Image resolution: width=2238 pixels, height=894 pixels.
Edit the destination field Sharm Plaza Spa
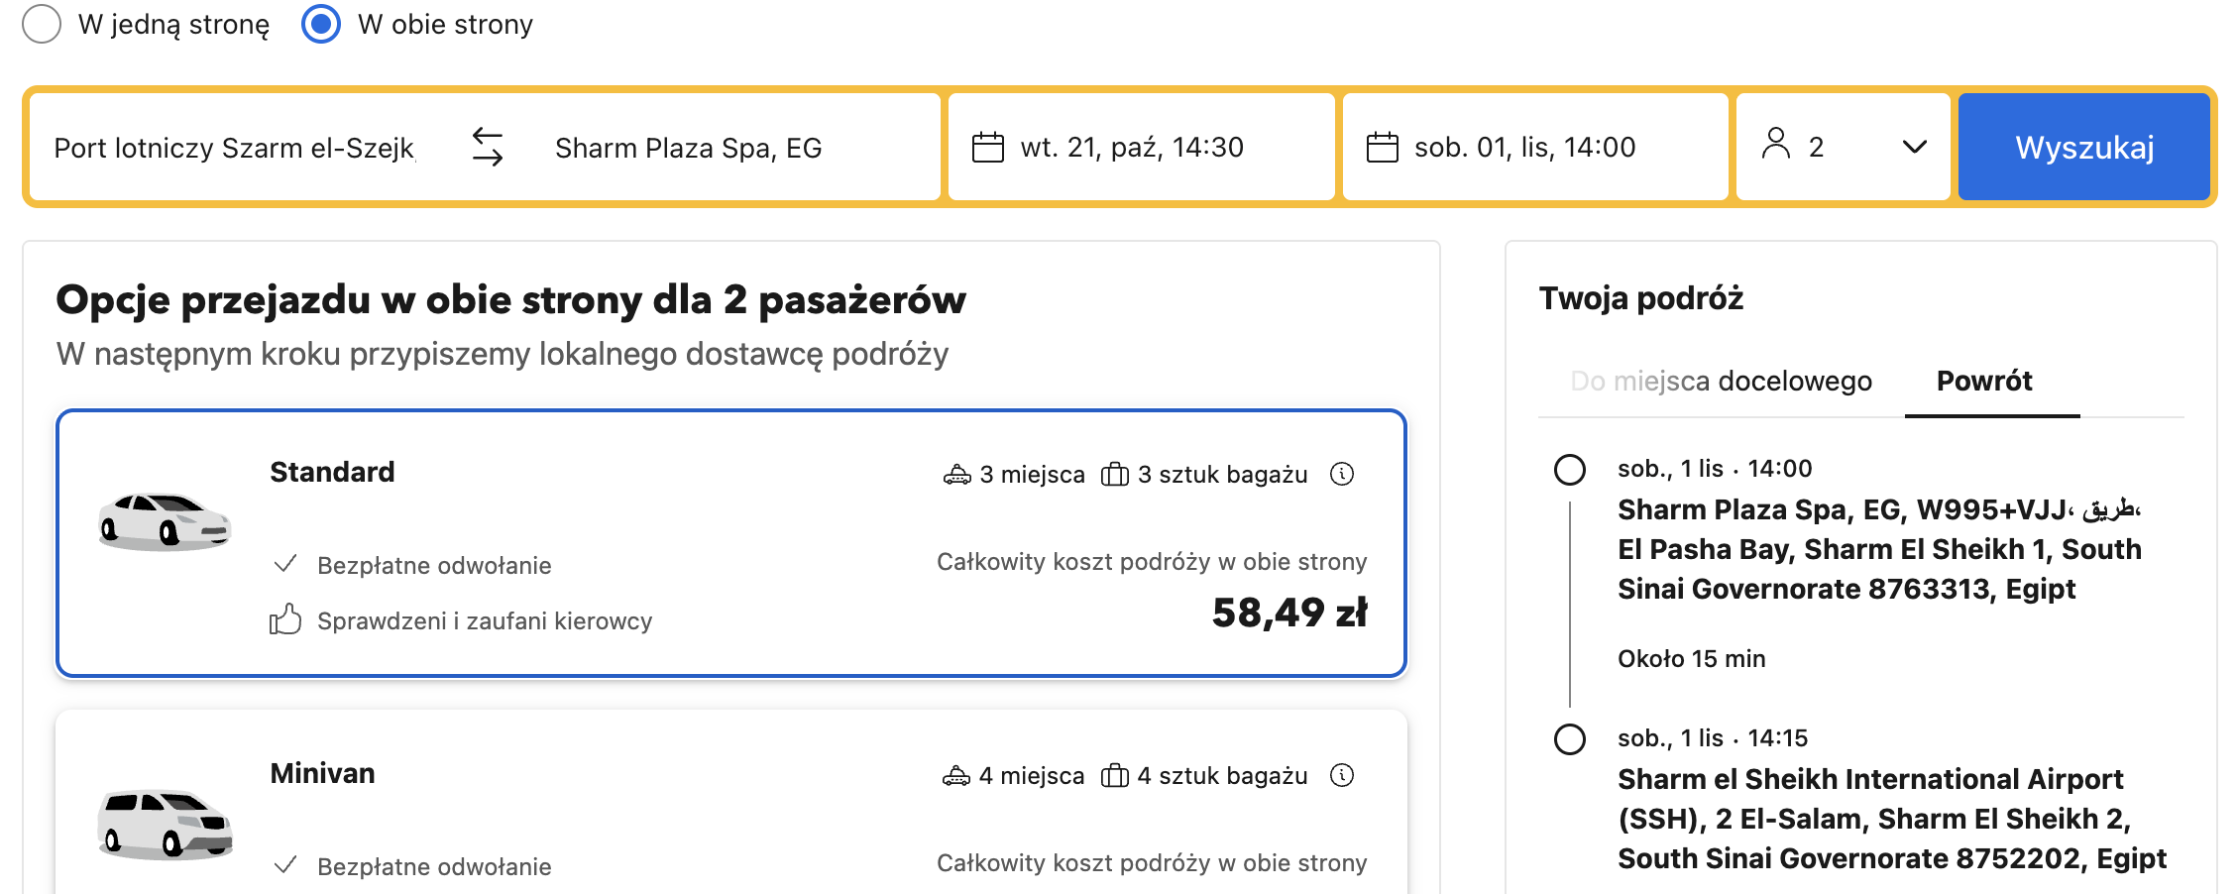[689, 148]
